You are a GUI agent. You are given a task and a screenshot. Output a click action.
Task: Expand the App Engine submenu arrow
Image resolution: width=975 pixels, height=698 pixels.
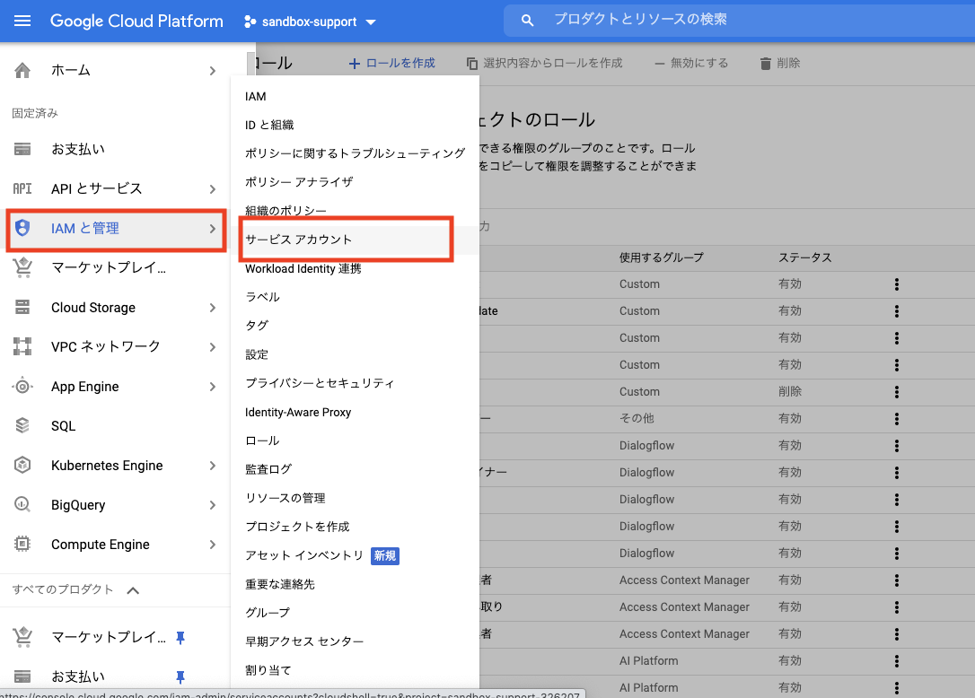pyautogui.click(x=213, y=387)
